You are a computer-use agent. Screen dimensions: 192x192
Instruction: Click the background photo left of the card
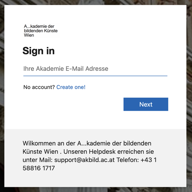point(2,96)
